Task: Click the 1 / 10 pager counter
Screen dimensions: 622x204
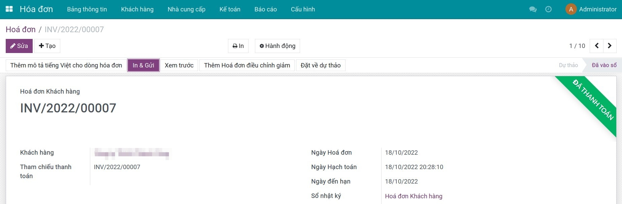Action: click(x=577, y=46)
